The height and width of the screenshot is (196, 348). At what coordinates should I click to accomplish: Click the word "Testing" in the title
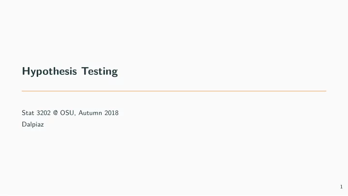[100, 71]
